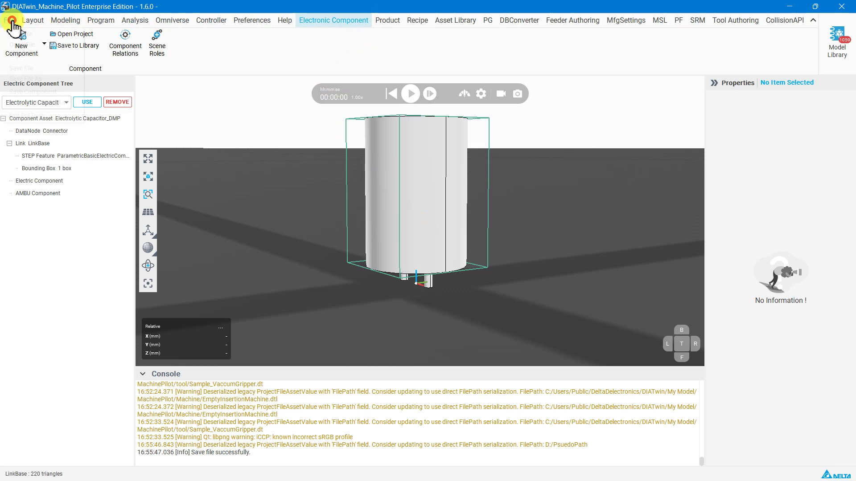Select the Bounding Box 1 box item
Screen dimensions: 856x481
pos(47,168)
